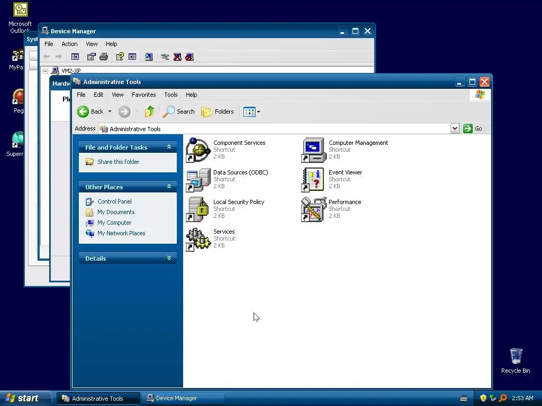Viewport: 542px width, 406px height.
Task: Select the Services gears icon
Action: tap(198, 239)
